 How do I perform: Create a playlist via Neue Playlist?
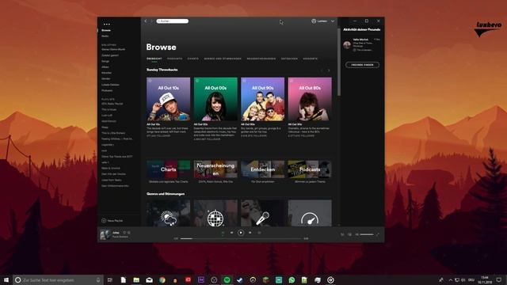click(112, 220)
